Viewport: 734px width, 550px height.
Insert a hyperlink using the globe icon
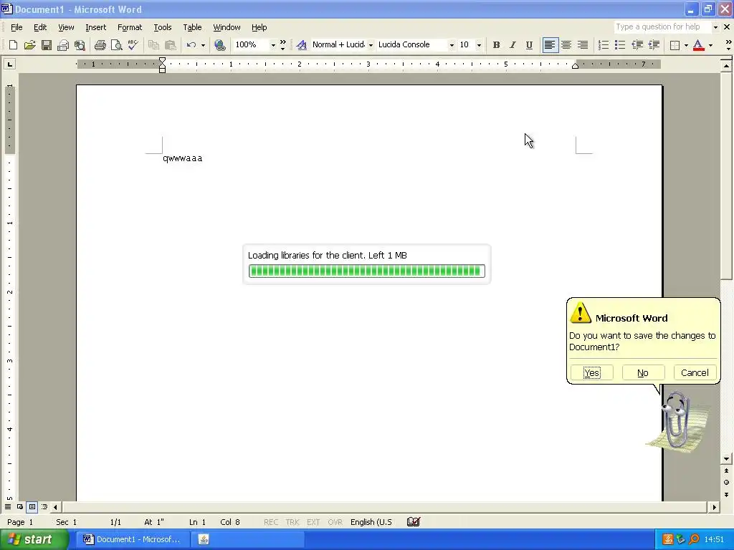[219, 45]
